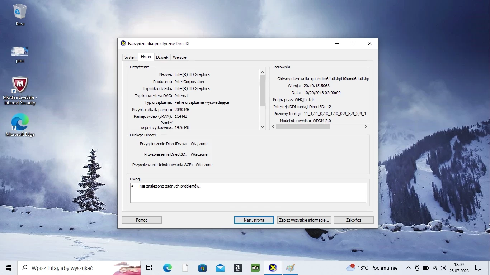Click driver version 20.19.15.5063
The width and height of the screenshot is (490, 275).
[x=317, y=86]
